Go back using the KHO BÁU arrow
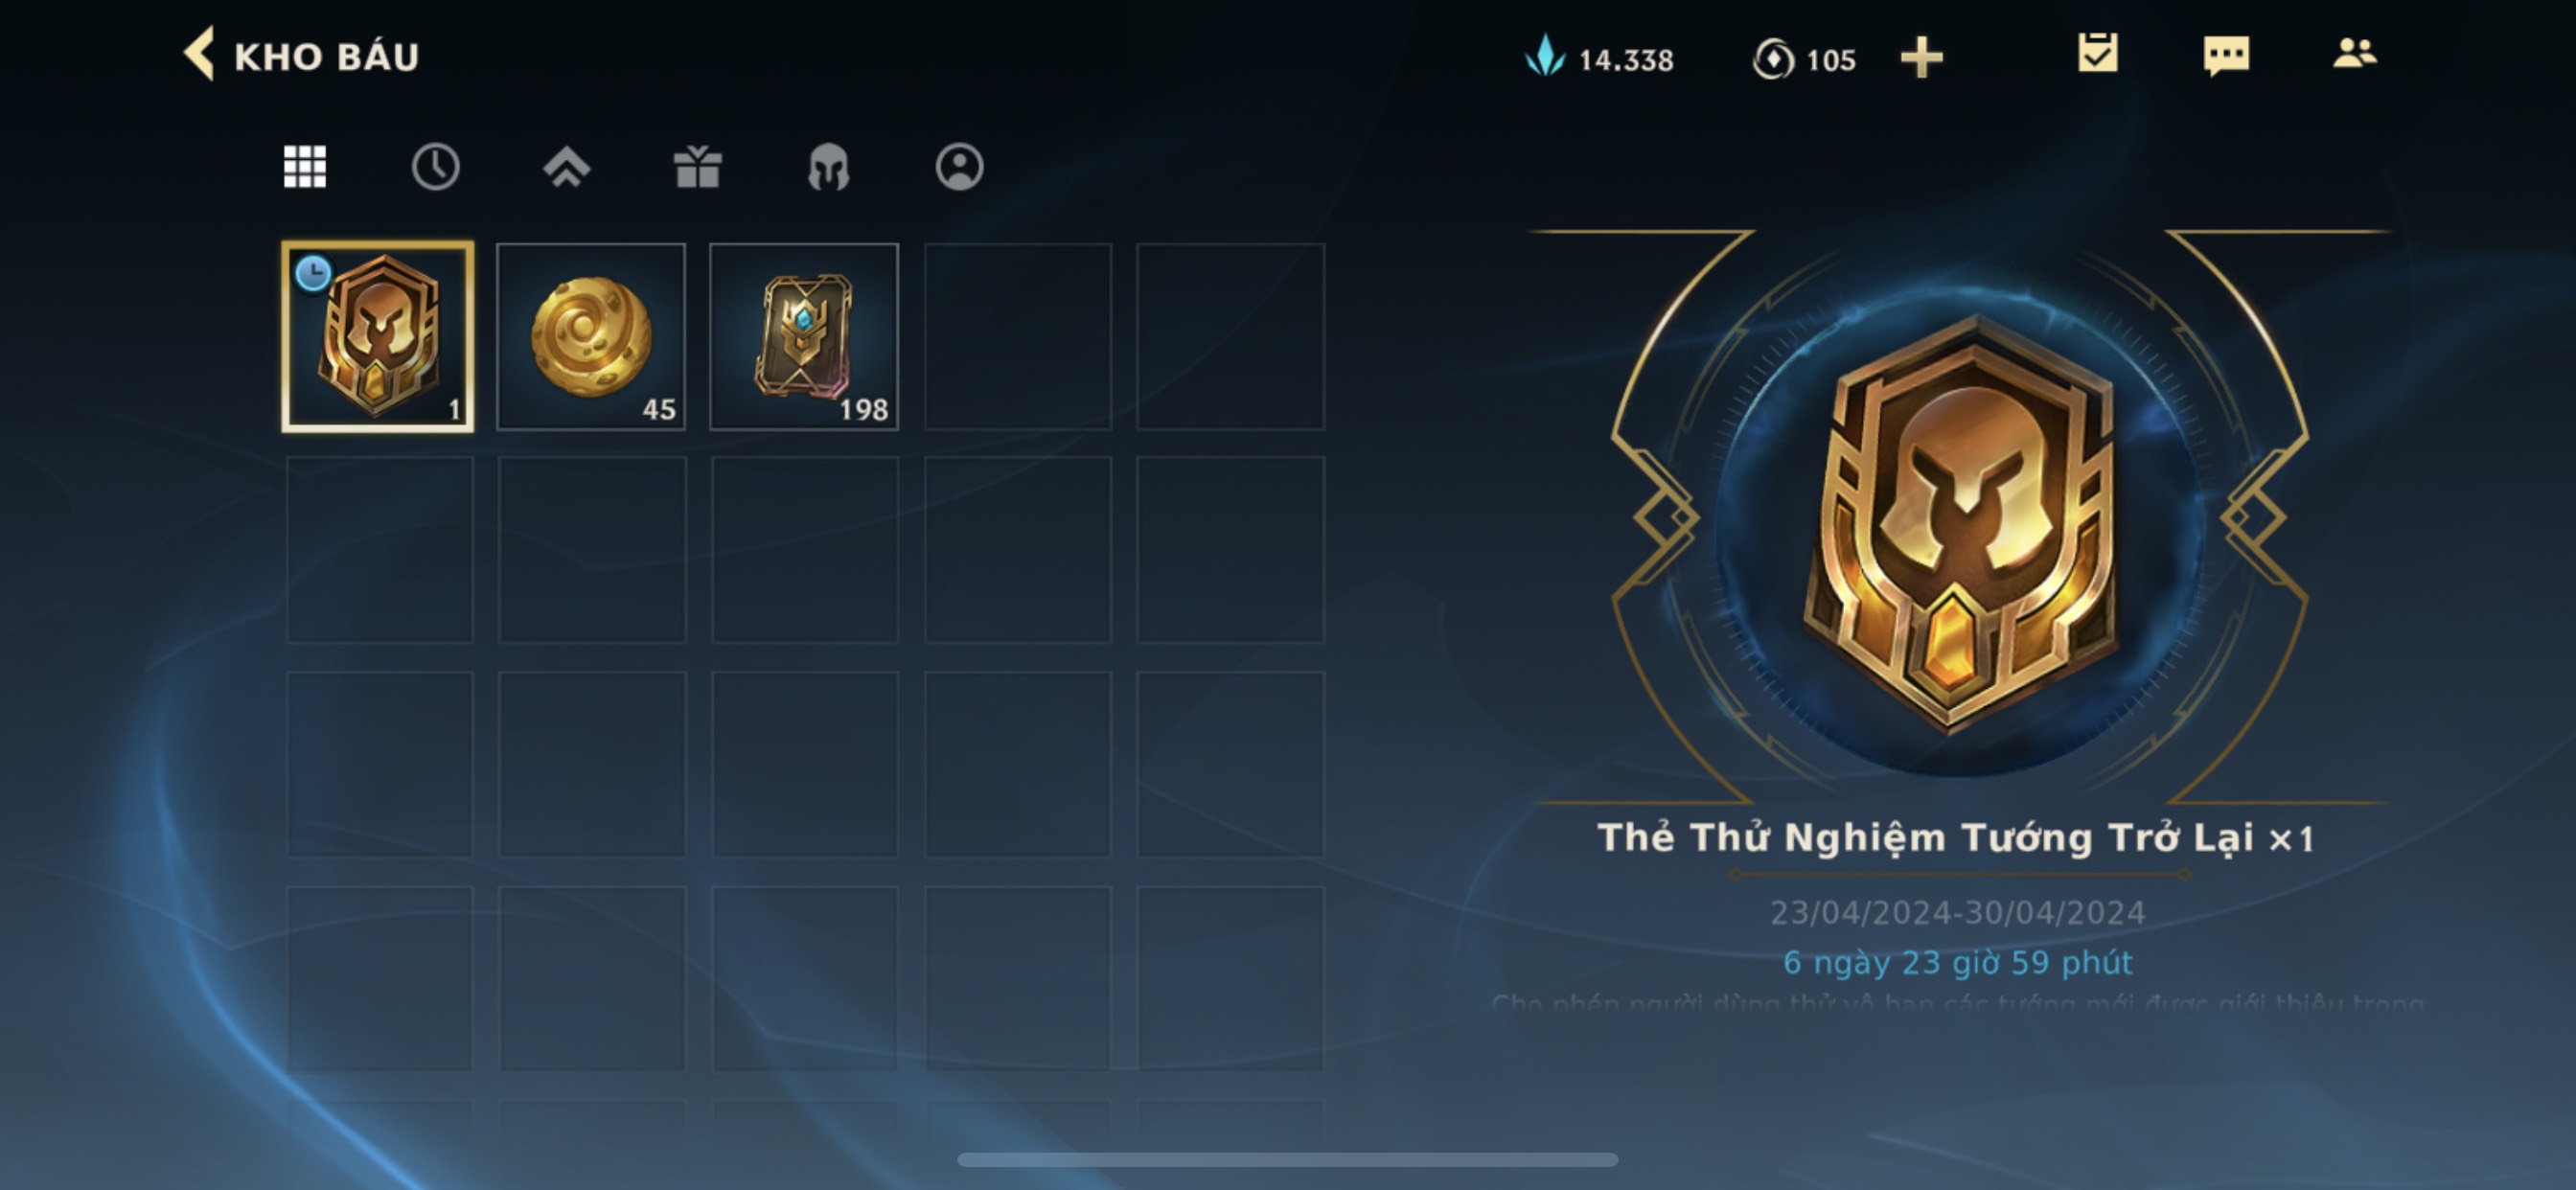The height and width of the screenshot is (1190, 2576). [200, 54]
